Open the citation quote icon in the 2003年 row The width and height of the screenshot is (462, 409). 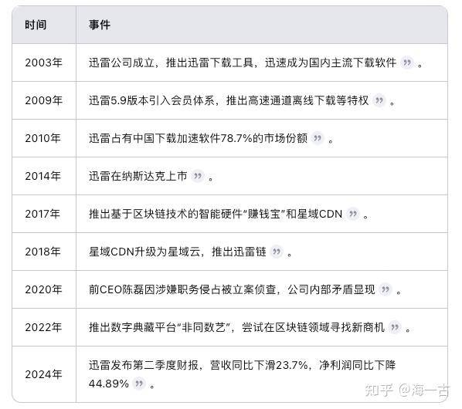[x=407, y=63]
